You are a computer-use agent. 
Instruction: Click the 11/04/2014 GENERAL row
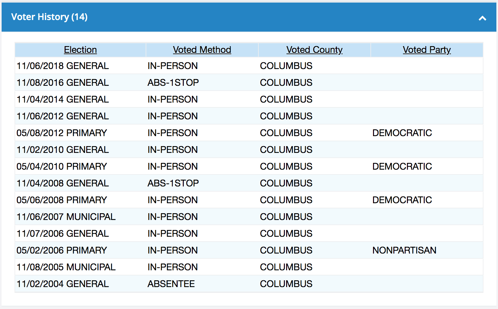pyautogui.click(x=63, y=99)
